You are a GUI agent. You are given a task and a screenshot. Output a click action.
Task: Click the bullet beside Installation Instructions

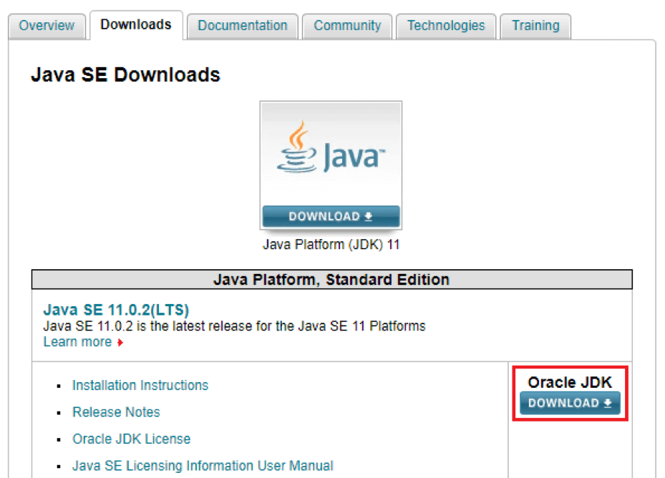point(60,386)
